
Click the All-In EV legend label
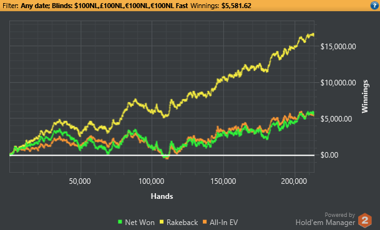(223, 223)
